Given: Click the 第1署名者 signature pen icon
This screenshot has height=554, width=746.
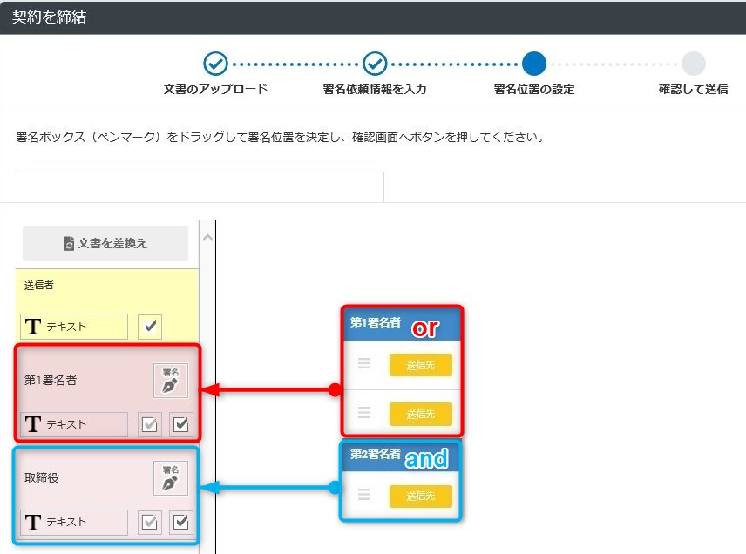Looking at the screenshot, I should tap(170, 381).
